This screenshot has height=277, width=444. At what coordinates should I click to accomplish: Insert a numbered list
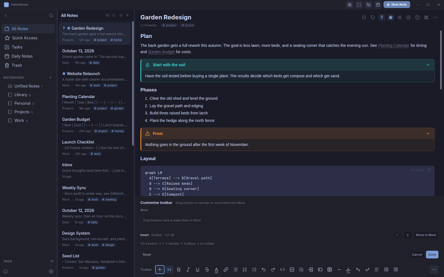click(245, 270)
